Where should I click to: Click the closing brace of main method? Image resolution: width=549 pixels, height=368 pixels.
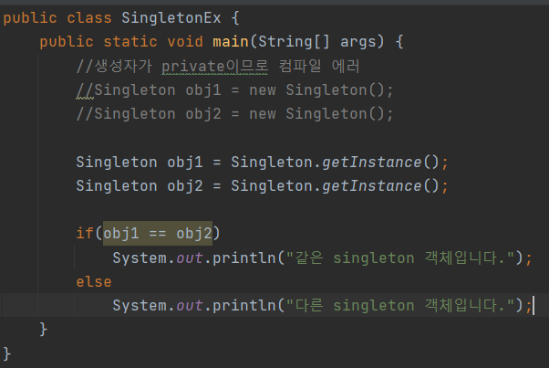click(44, 329)
